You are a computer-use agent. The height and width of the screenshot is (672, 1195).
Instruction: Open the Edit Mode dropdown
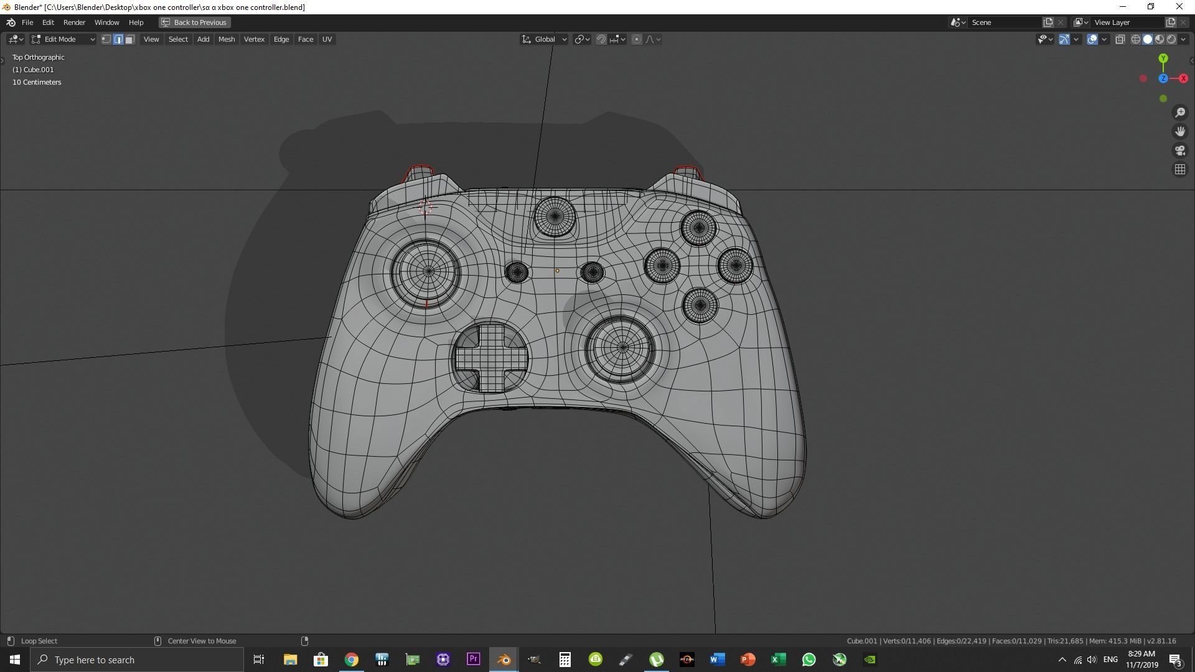coord(63,39)
